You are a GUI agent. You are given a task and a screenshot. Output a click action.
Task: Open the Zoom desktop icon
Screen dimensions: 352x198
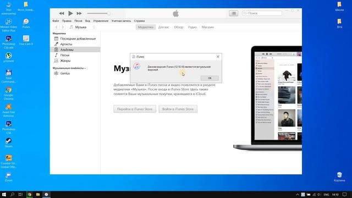pyautogui.click(x=9, y=177)
